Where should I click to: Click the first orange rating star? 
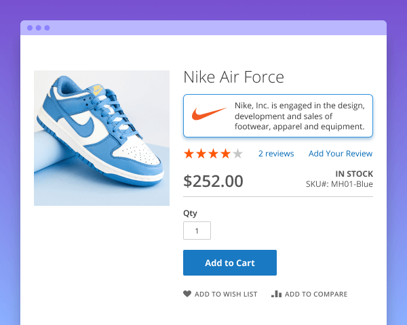[x=189, y=154]
